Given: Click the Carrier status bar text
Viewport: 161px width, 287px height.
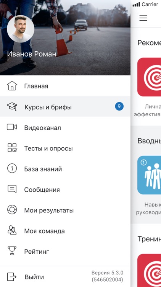Looking at the screenshot, I should point(150,4).
